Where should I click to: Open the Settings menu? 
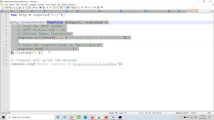pyautogui.click(x=41, y=5)
